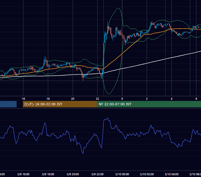The width and height of the screenshot is (201, 177).
Task: Click the NY 22:00-07:00 JST session bar
Action: pyautogui.click(x=149, y=104)
